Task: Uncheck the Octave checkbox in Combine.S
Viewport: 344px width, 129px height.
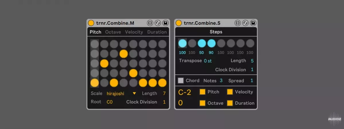Action: click(202, 103)
